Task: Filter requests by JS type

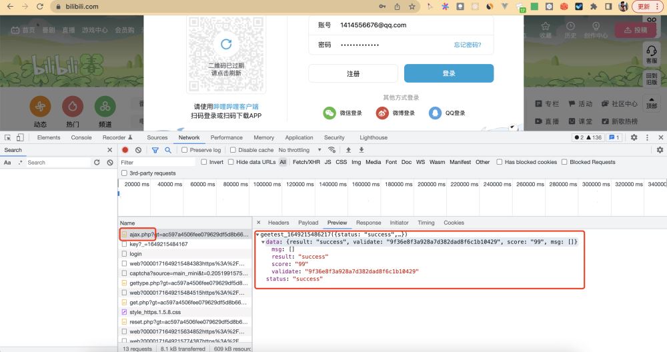Action: click(327, 162)
